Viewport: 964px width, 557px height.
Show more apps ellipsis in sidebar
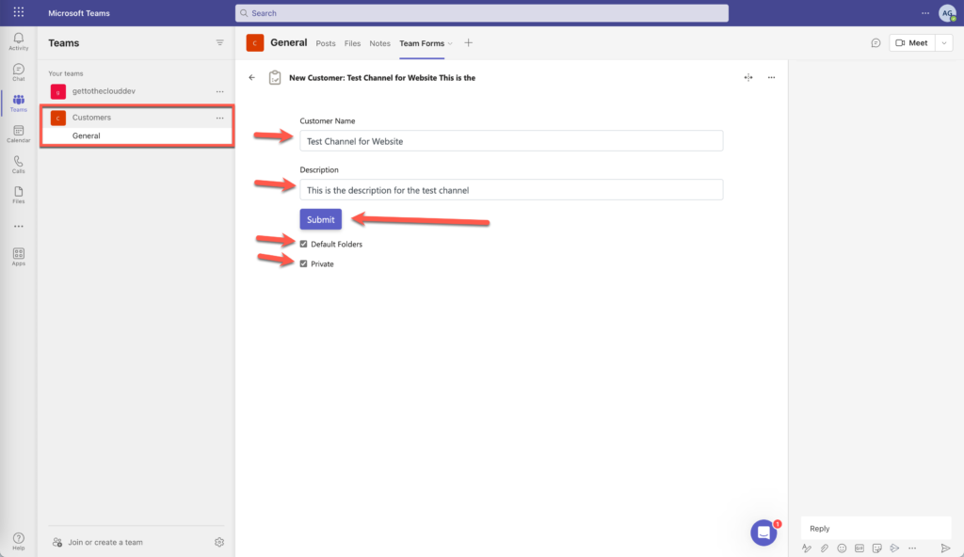coord(19,226)
